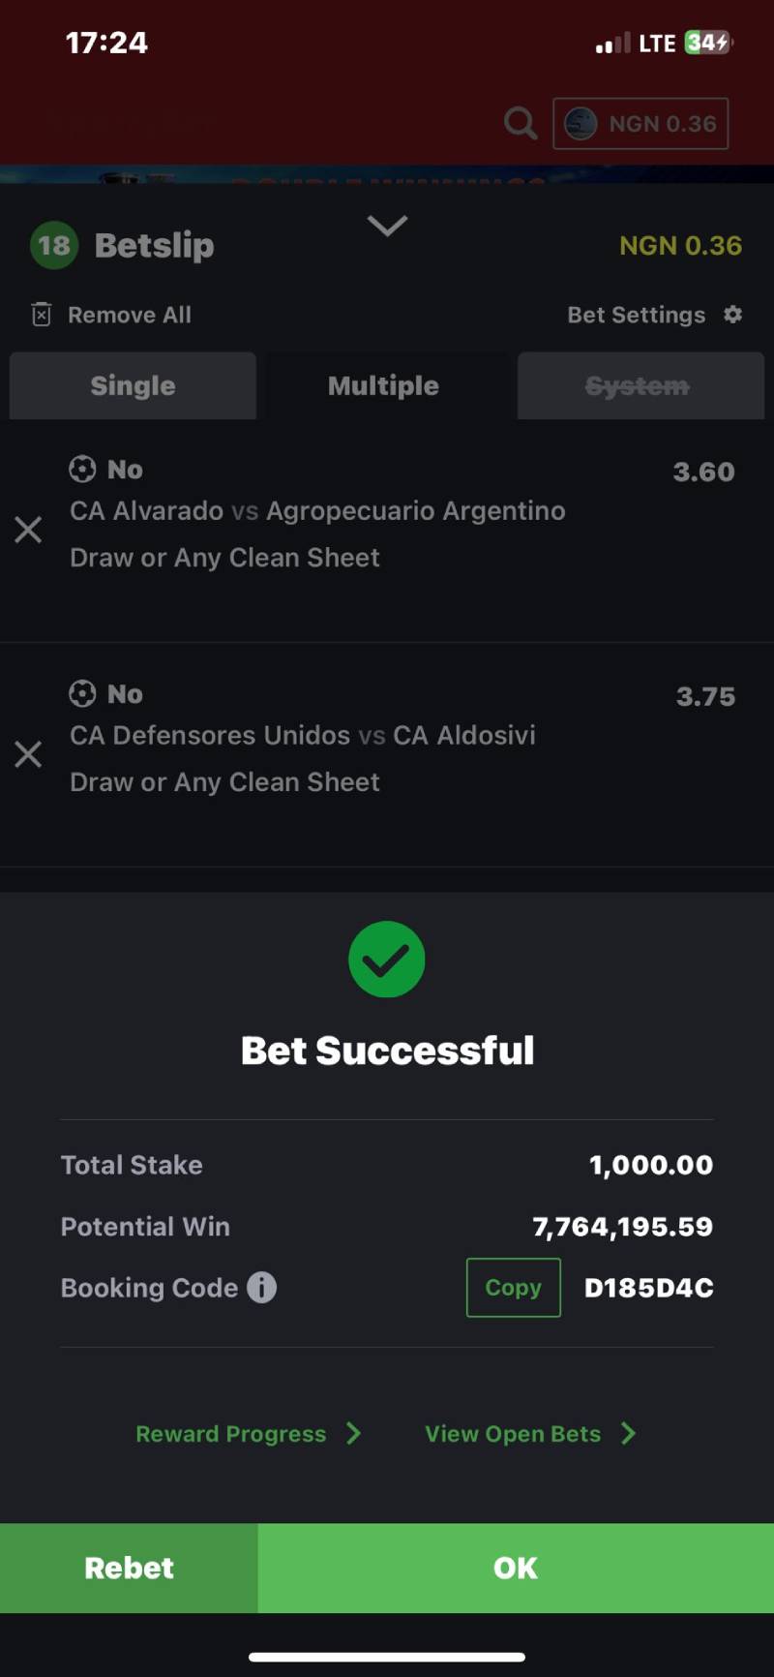The width and height of the screenshot is (774, 1677).
Task: Click the Booking Code info icon
Action: pos(261,1288)
